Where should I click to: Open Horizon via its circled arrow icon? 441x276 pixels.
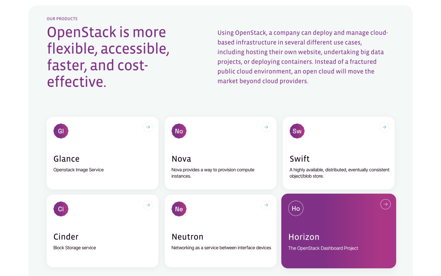[386, 204]
